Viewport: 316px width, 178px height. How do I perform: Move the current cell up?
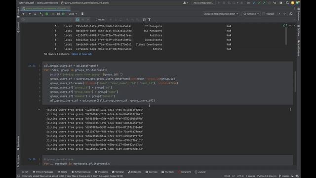(x=30, y=14)
